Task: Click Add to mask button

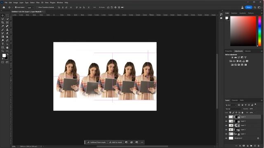Action: pos(115,142)
